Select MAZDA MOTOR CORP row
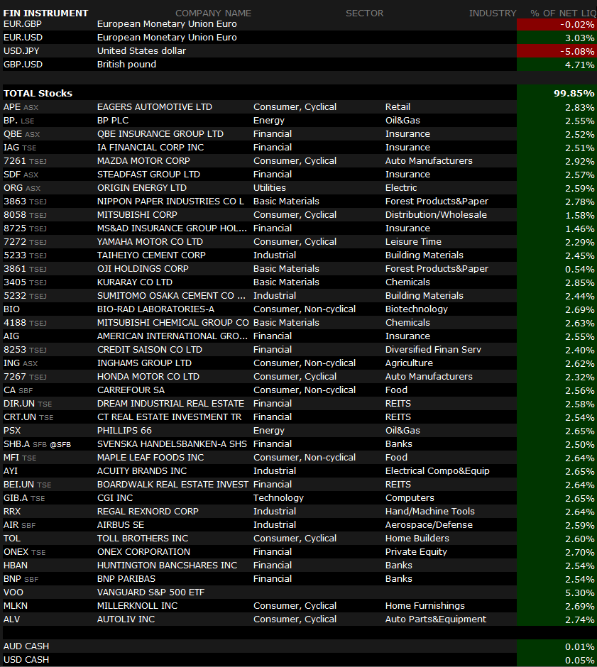Viewport: 597px width, 667px height. pos(300,161)
